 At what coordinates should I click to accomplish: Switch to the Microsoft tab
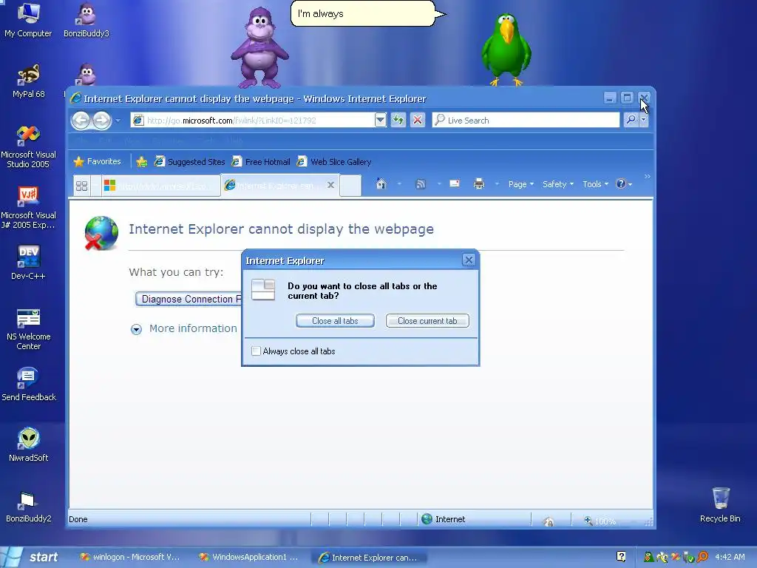(160, 186)
